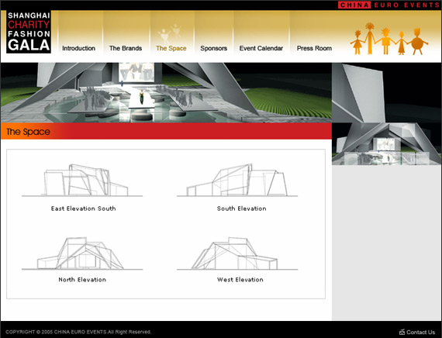Click the China Euro Events header logo
Screen dimensions: 442x338
click(388, 5)
